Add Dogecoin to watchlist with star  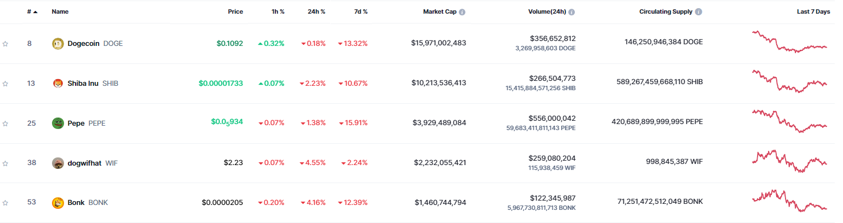[x=5, y=44]
